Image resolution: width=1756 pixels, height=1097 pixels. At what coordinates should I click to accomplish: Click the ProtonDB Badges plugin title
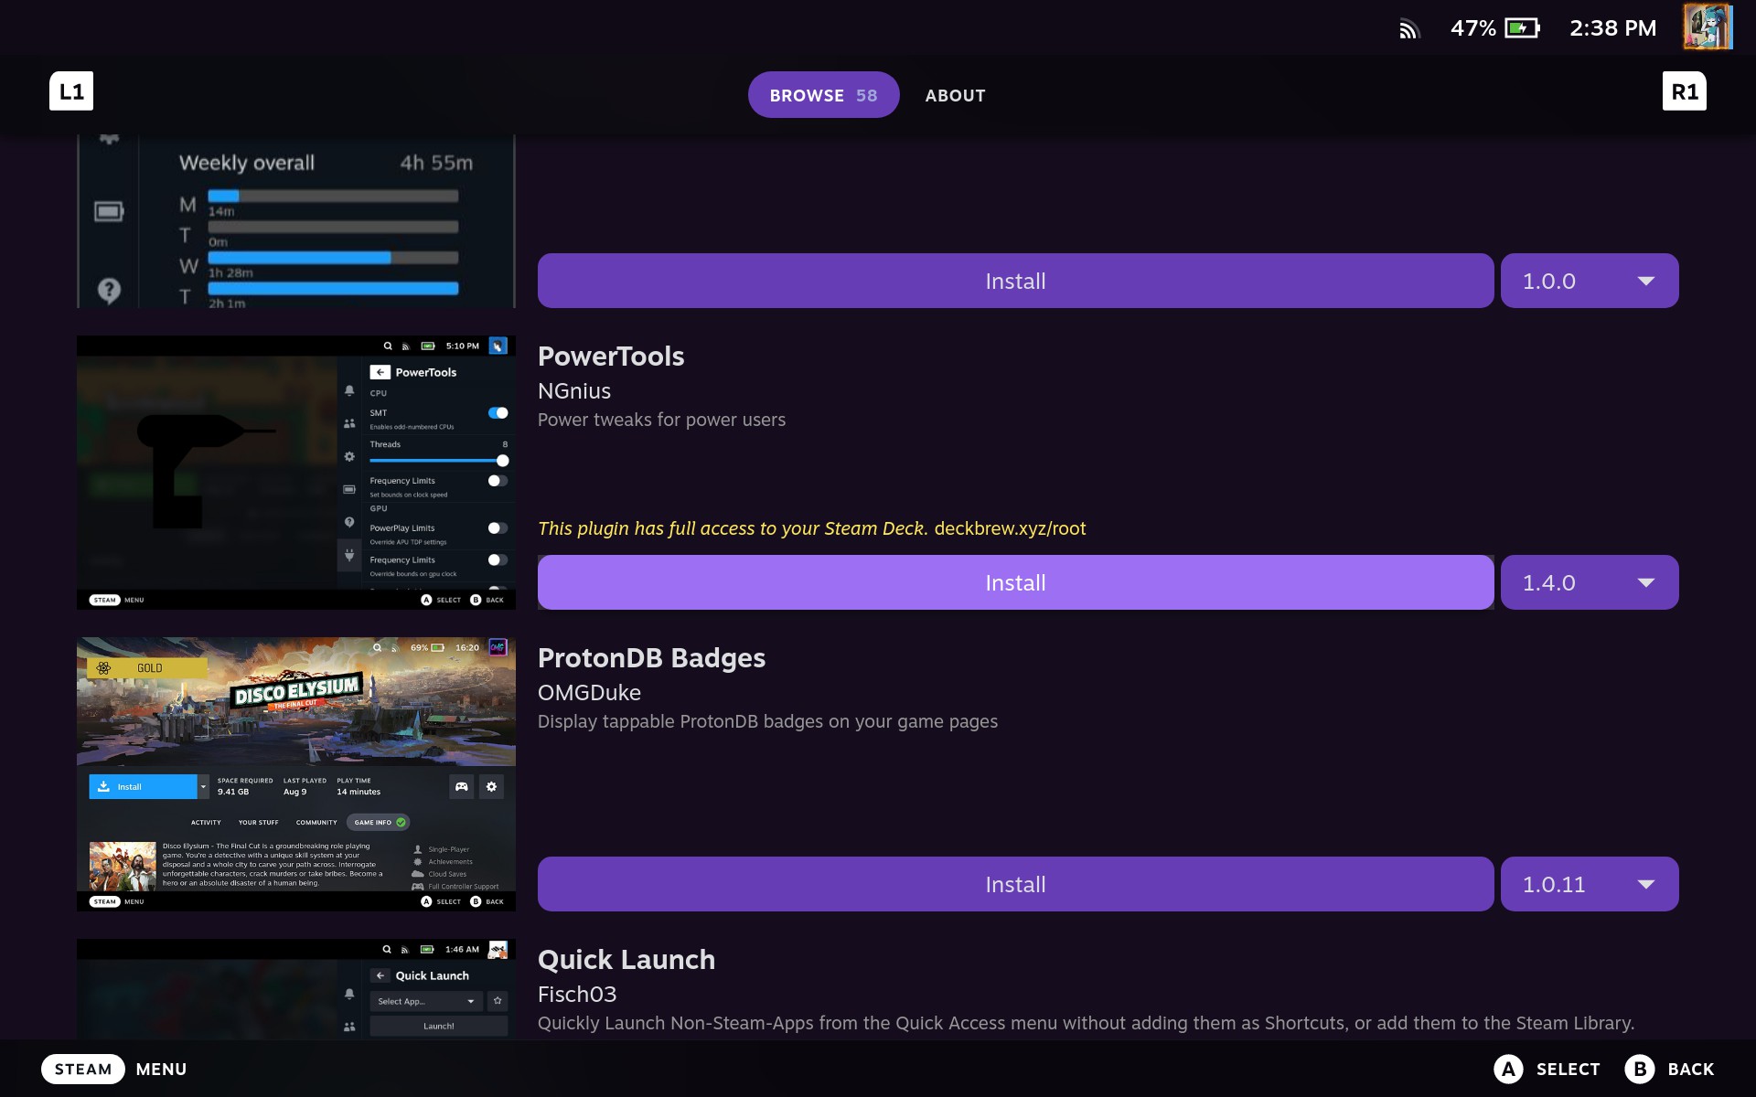click(x=651, y=658)
